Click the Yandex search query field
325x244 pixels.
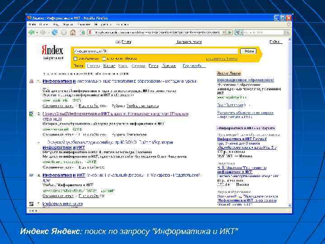coord(155,51)
